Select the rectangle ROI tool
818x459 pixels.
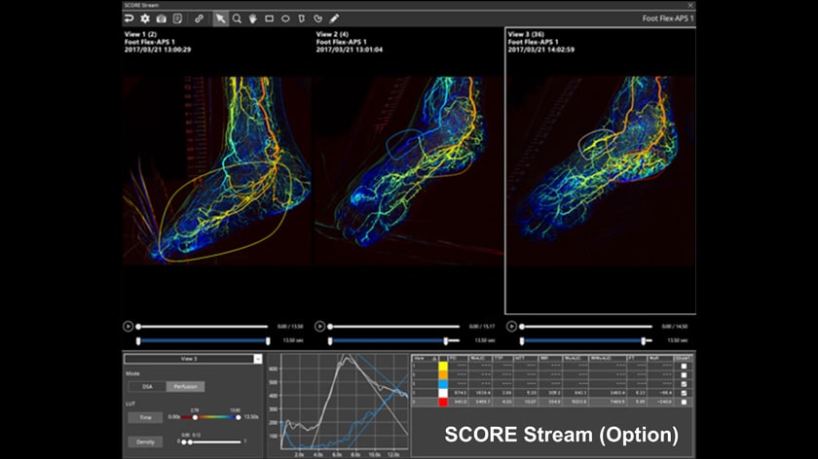pos(270,18)
